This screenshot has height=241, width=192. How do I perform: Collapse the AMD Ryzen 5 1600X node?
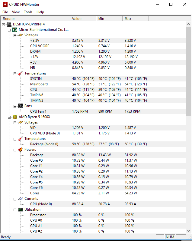tap(9, 117)
